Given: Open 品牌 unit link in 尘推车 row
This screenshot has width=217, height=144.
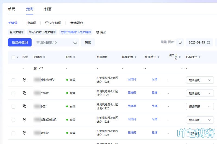Looking at the screenshot, I should (x=154, y=133).
